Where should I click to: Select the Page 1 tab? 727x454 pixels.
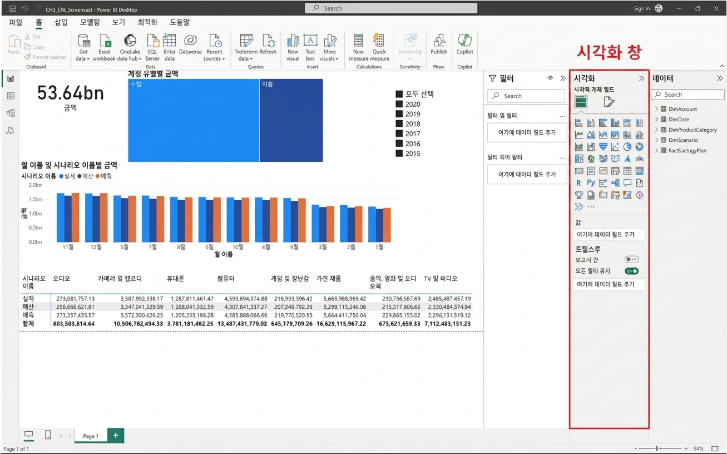91,436
